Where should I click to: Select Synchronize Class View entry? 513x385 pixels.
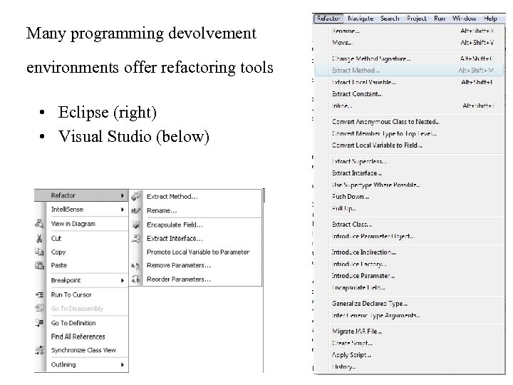(81, 350)
